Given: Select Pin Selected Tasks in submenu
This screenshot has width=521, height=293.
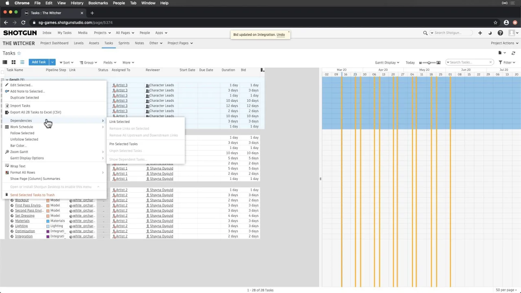Looking at the screenshot, I should pos(123,144).
